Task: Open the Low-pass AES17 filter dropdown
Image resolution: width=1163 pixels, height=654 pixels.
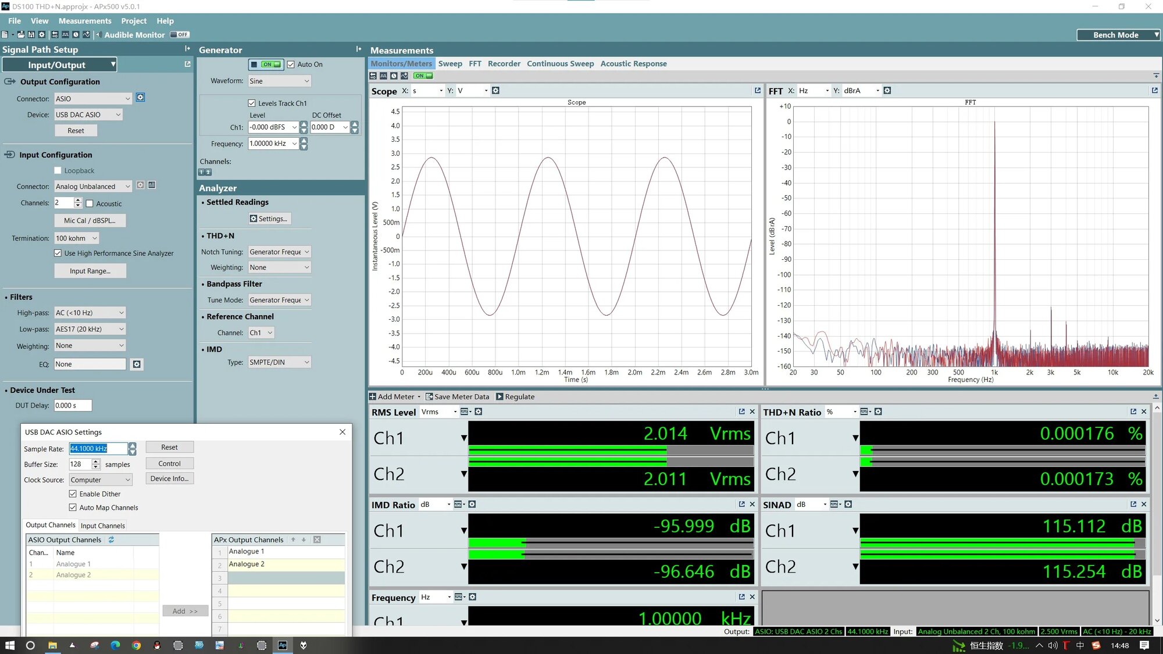Action: (x=90, y=329)
